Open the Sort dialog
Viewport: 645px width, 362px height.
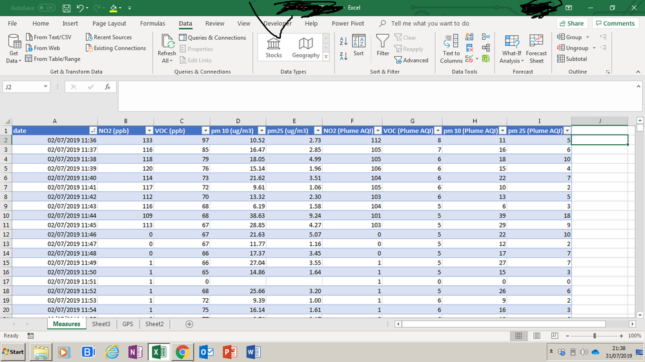359,46
